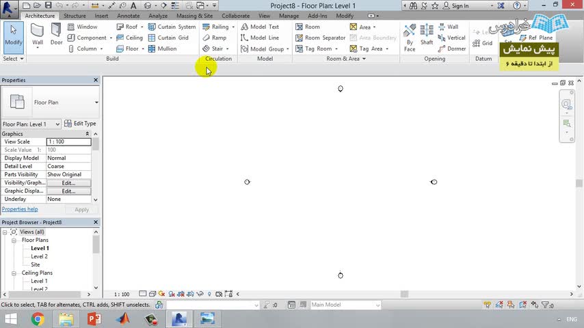Viewport: 584px width, 328px height.
Task: Choose the Shaft opening tool
Action: click(427, 35)
